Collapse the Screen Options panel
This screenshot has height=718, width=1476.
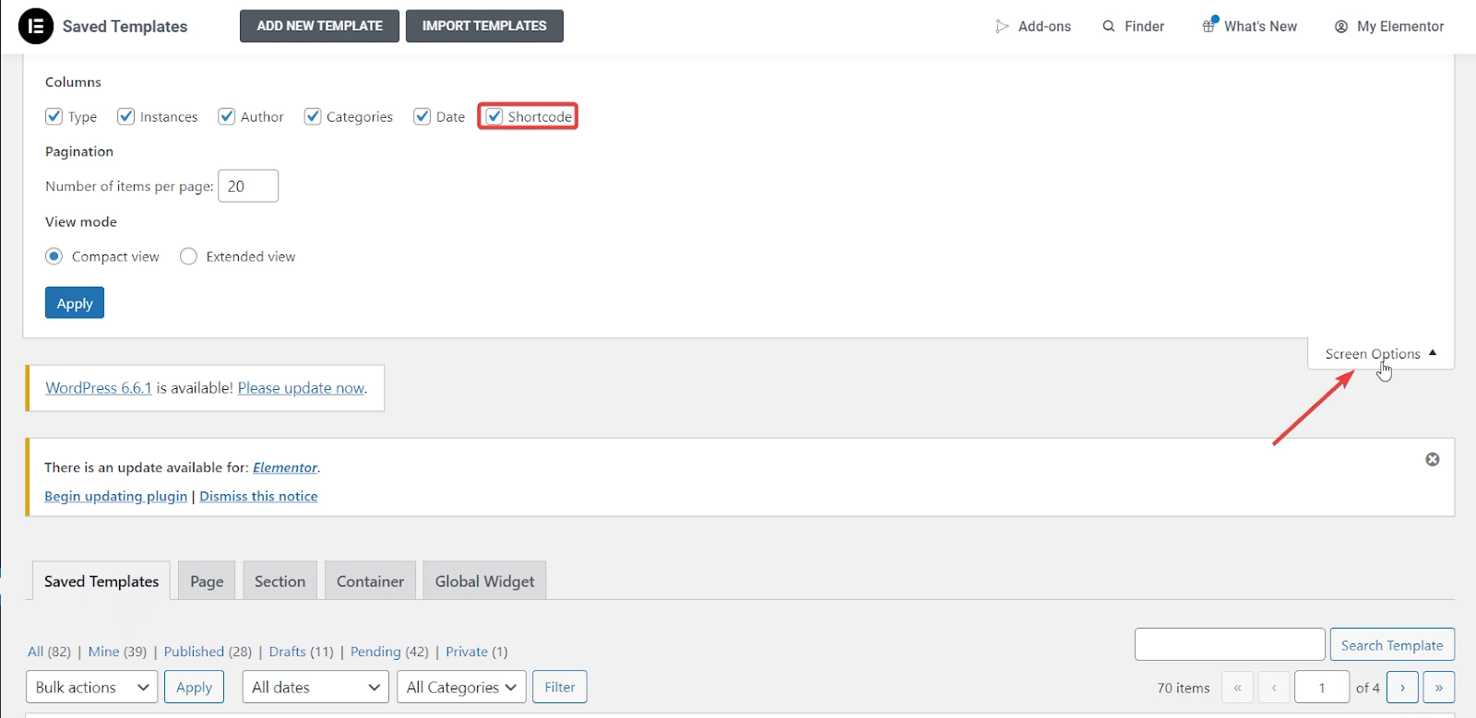[1381, 354]
